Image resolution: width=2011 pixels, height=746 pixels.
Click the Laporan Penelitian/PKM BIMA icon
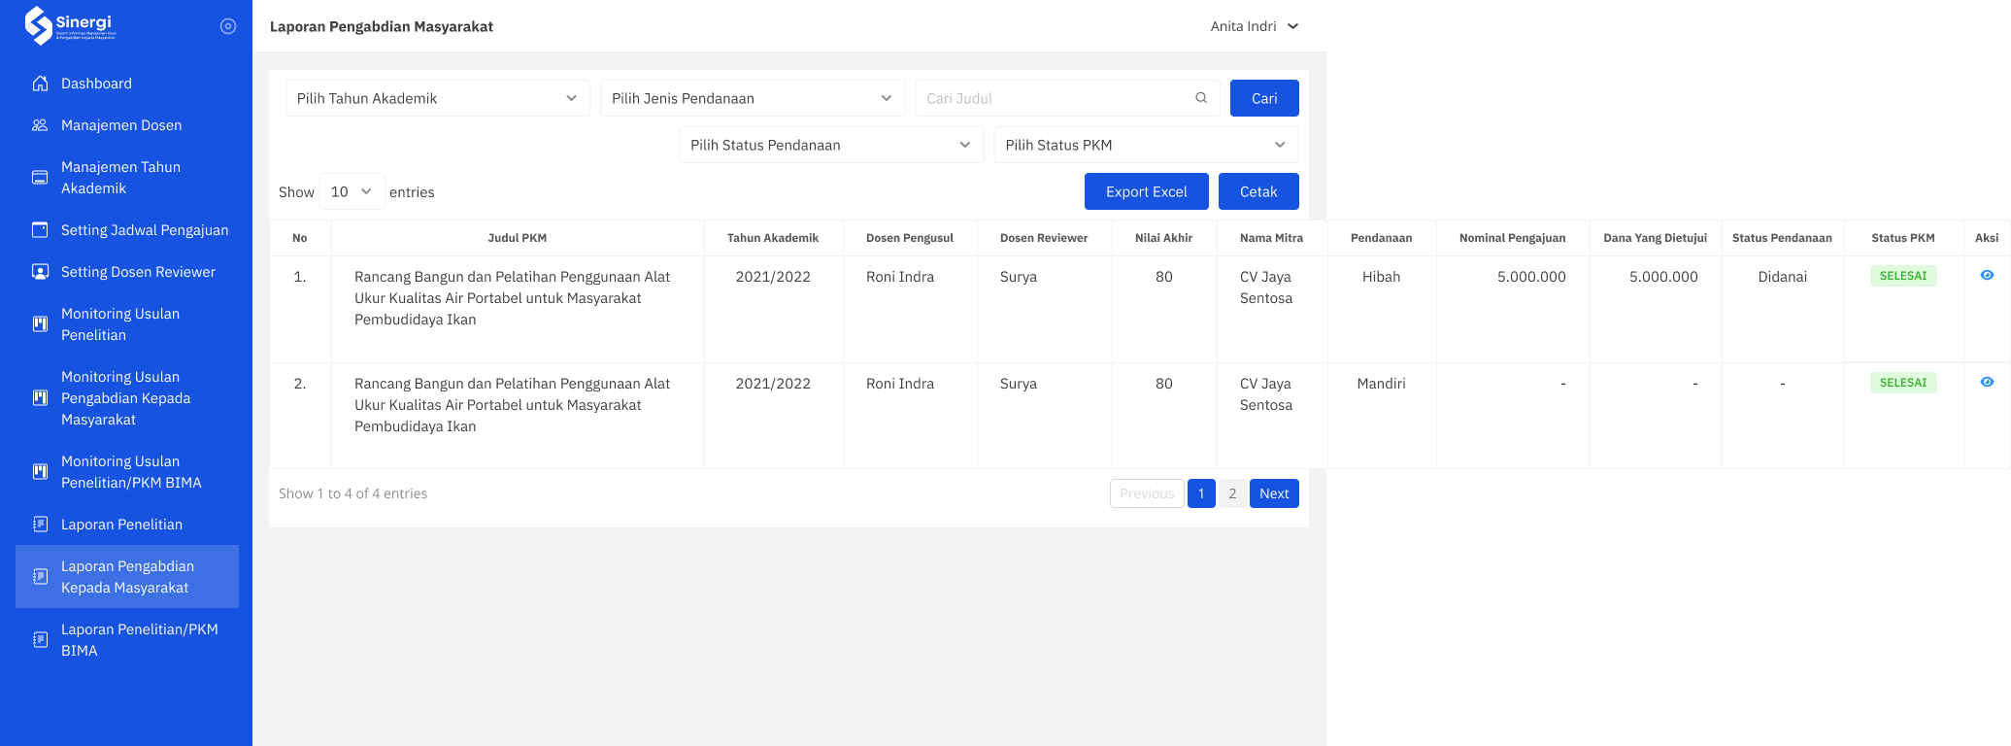click(x=40, y=640)
